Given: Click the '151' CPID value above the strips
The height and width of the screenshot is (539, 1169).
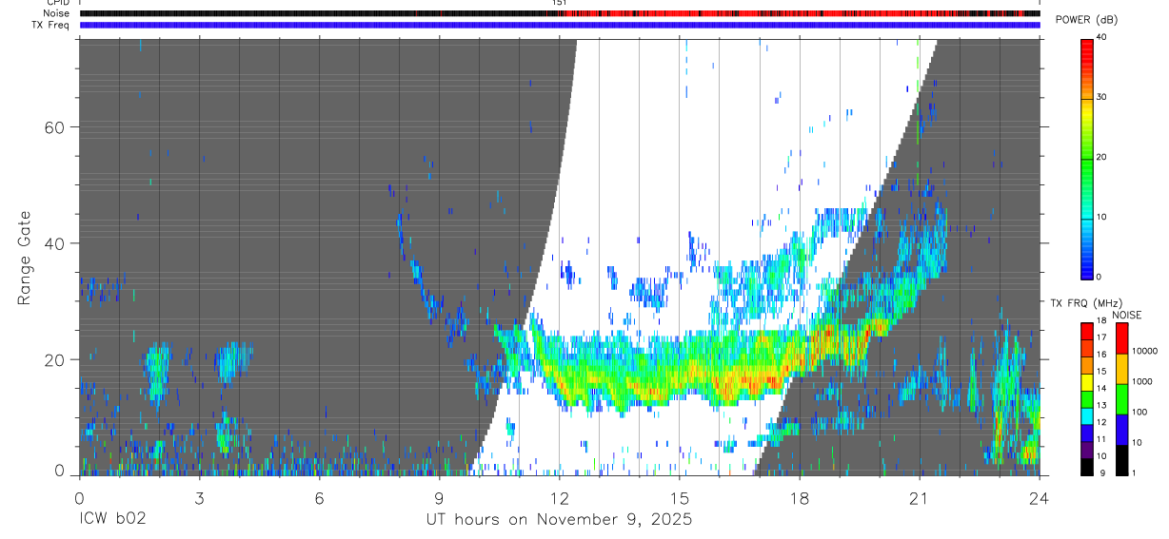Looking at the screenshot, I should click(x=560, y=4).
